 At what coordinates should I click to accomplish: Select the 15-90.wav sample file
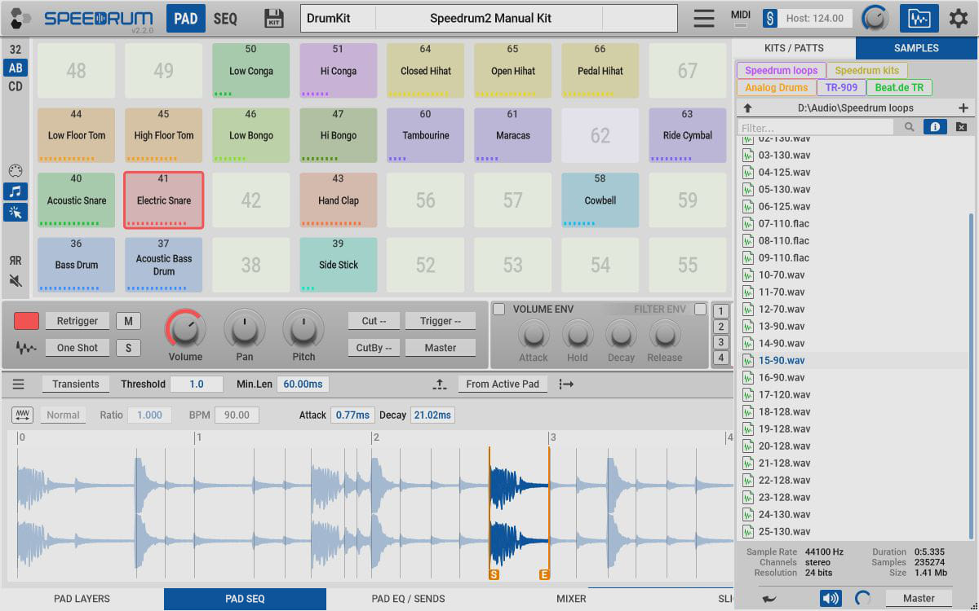(782, 360)
